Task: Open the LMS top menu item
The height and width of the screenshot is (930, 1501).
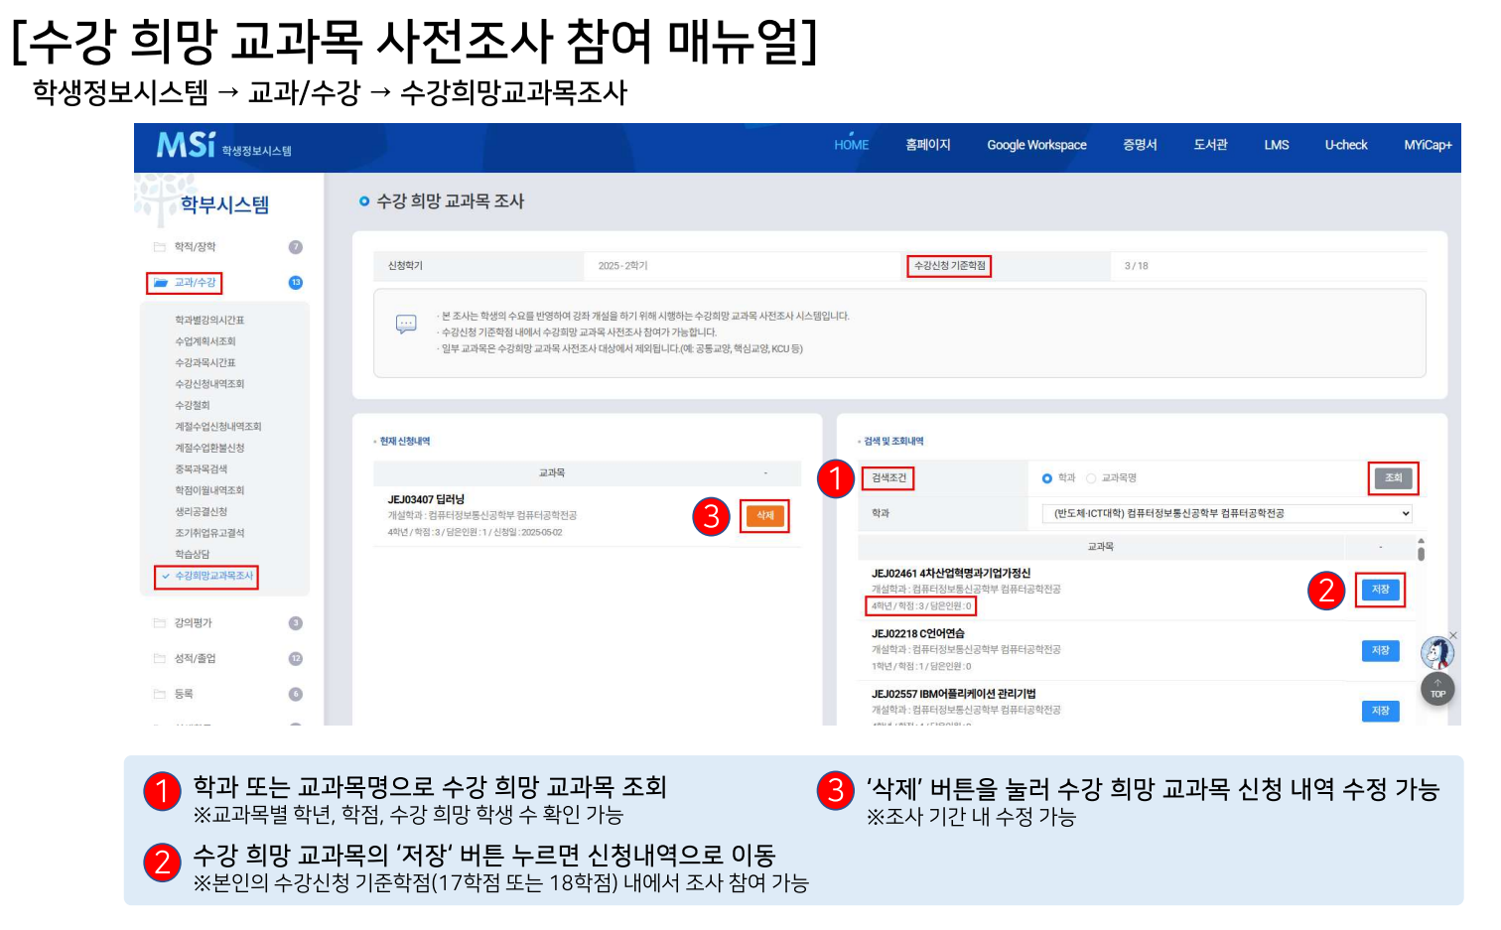Action: pos(1276,145)
